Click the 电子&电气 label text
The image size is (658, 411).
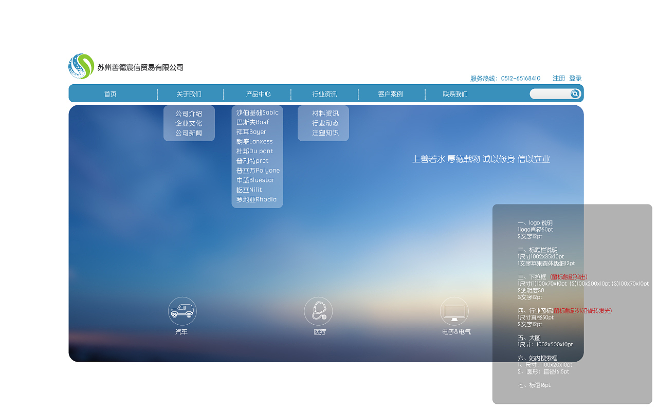coord(456,332)
